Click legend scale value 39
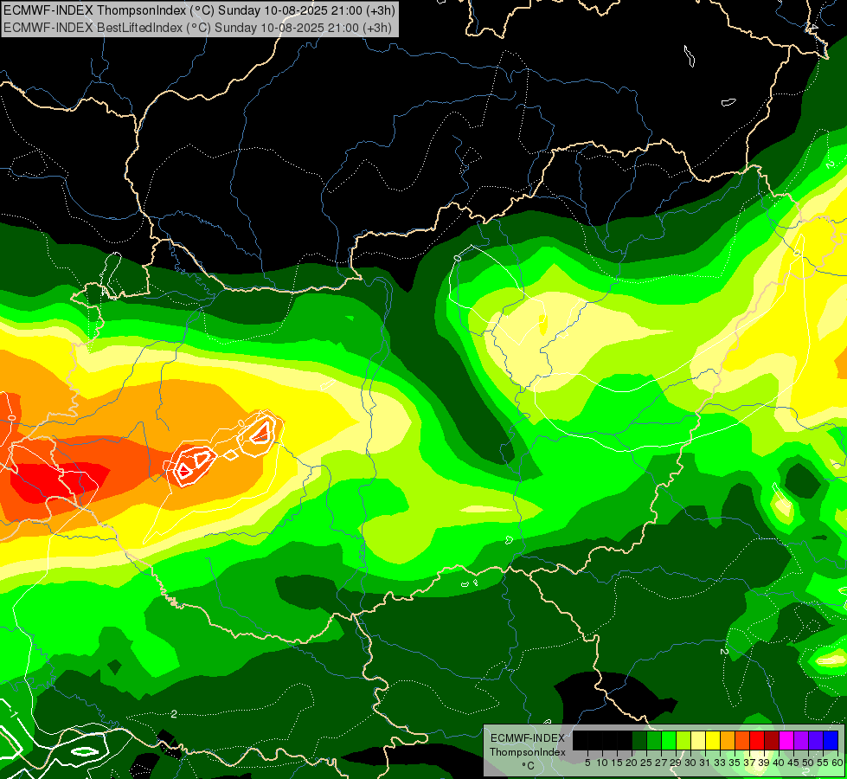 coord(764,763)
